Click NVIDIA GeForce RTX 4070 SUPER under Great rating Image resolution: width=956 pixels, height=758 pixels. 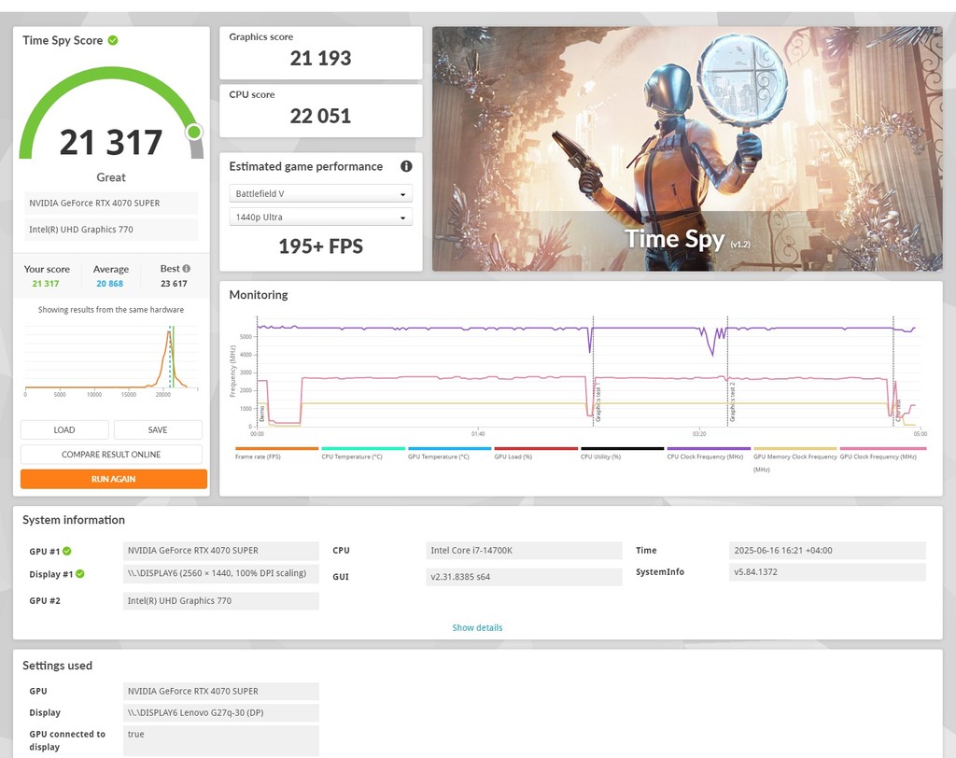point(111,204)
